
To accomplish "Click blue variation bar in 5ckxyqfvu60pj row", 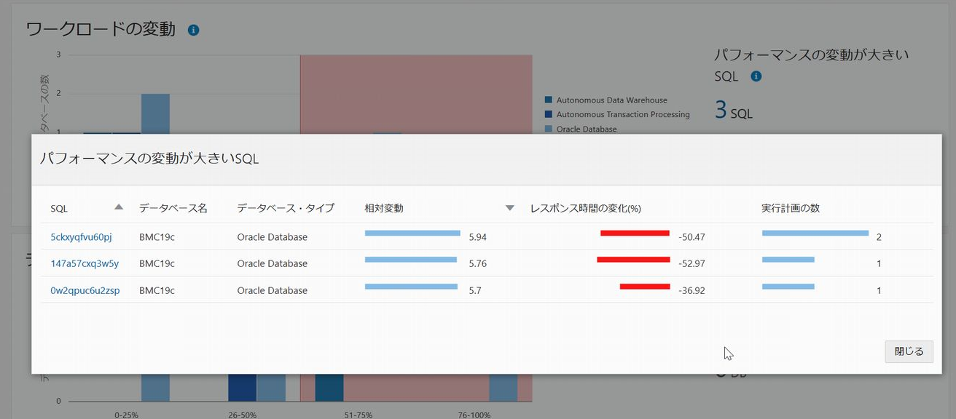I will click(x=412, y=233).
